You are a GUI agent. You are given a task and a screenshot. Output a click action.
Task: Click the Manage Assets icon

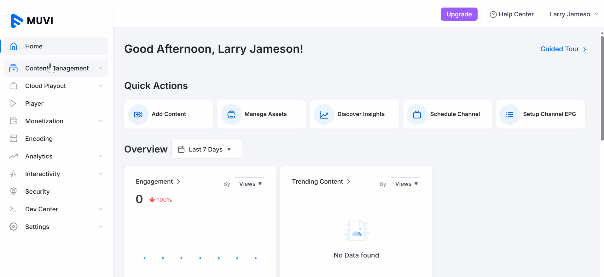point(231,114)
